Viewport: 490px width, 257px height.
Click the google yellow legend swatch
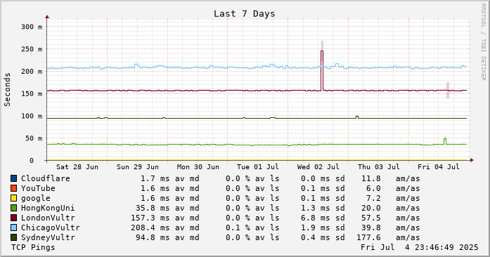14,198
